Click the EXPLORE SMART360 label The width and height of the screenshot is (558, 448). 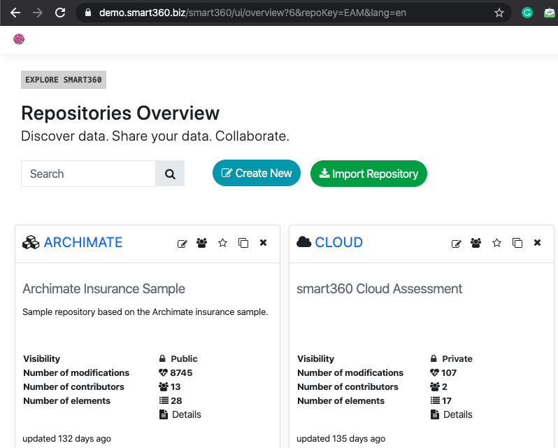(64, 80)
